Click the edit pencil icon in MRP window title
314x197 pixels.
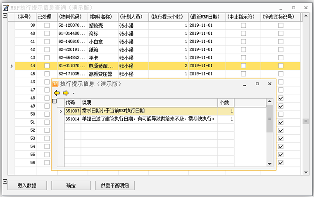(x=6, y=8)
